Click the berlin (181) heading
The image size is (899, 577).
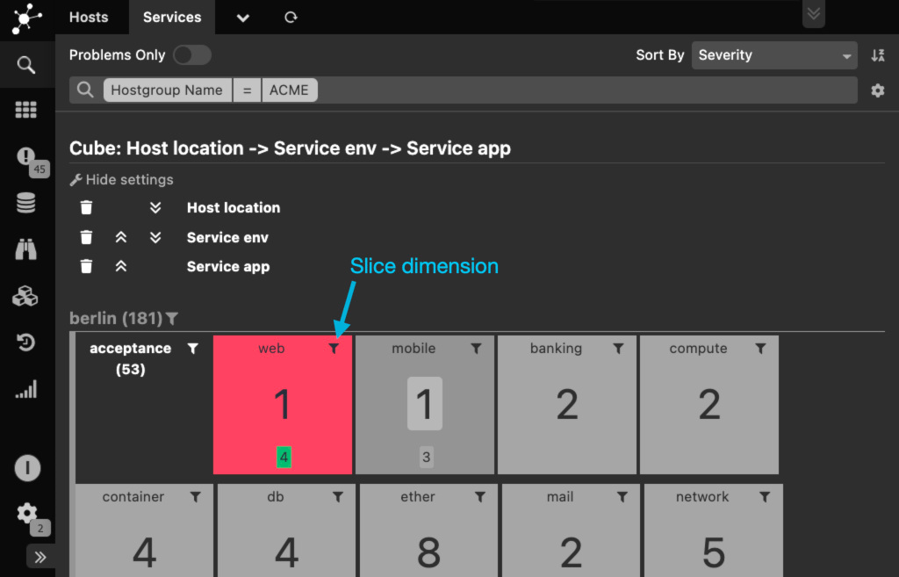[x=116, y=318]
